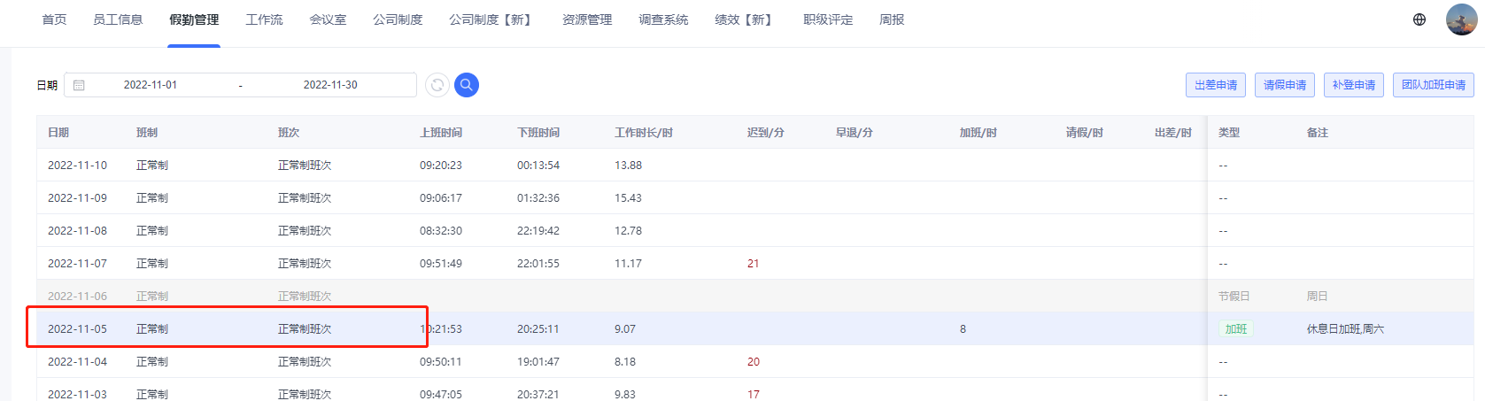Click the blue search magnifier icon
The image size is (1485, 401).
[x=467, y=85]
